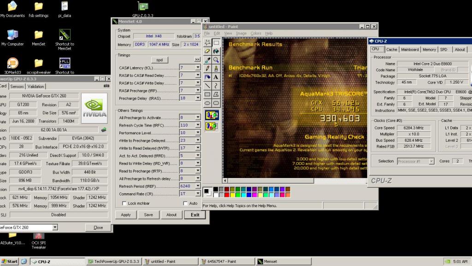Choose the Pencil tool in Paint
This screenshot has height=266, width=472.
[x=207, y=69]
